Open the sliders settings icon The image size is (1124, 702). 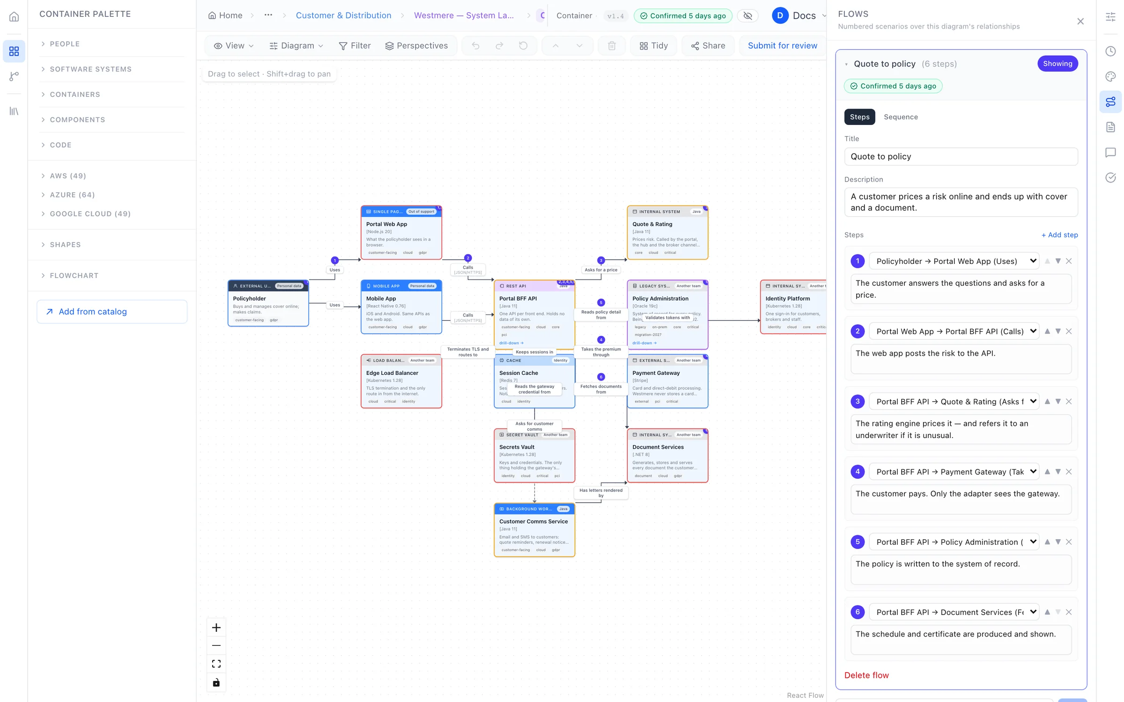(1110, 17)
